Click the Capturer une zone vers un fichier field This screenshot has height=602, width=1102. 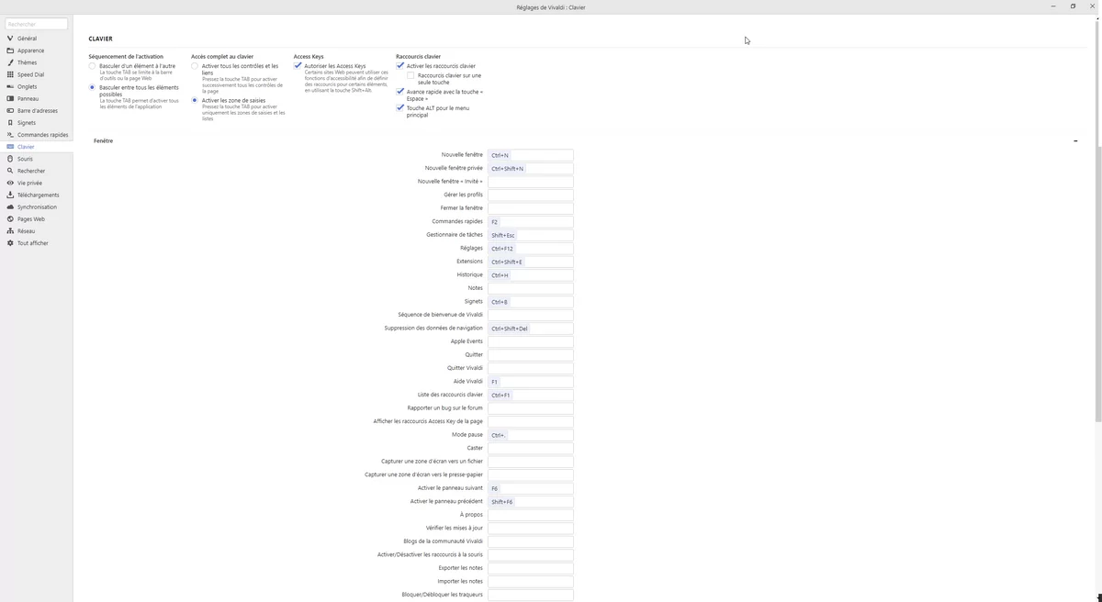(531, 462)
